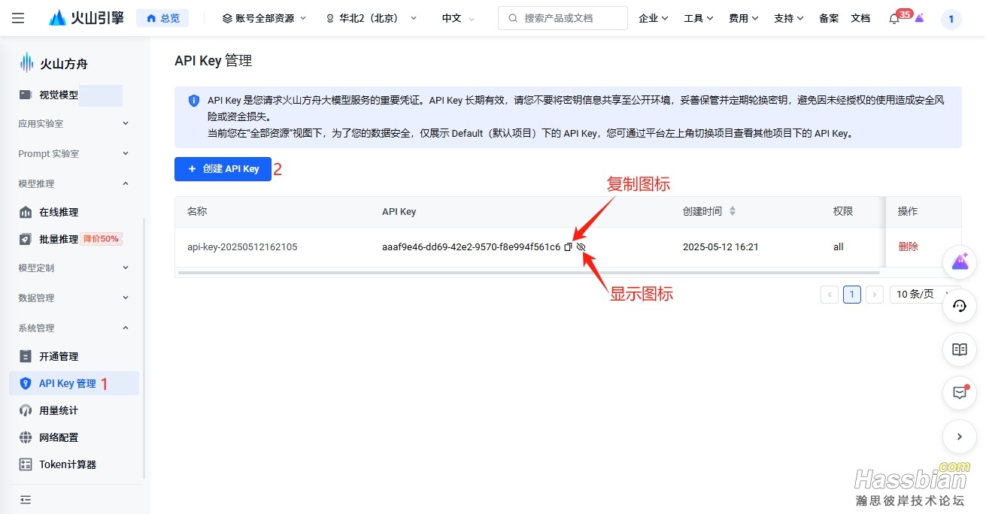The image size is (986, 514).
Task: Focus the 搜索产品或文档 search box
Action: [x=563, y=18]
